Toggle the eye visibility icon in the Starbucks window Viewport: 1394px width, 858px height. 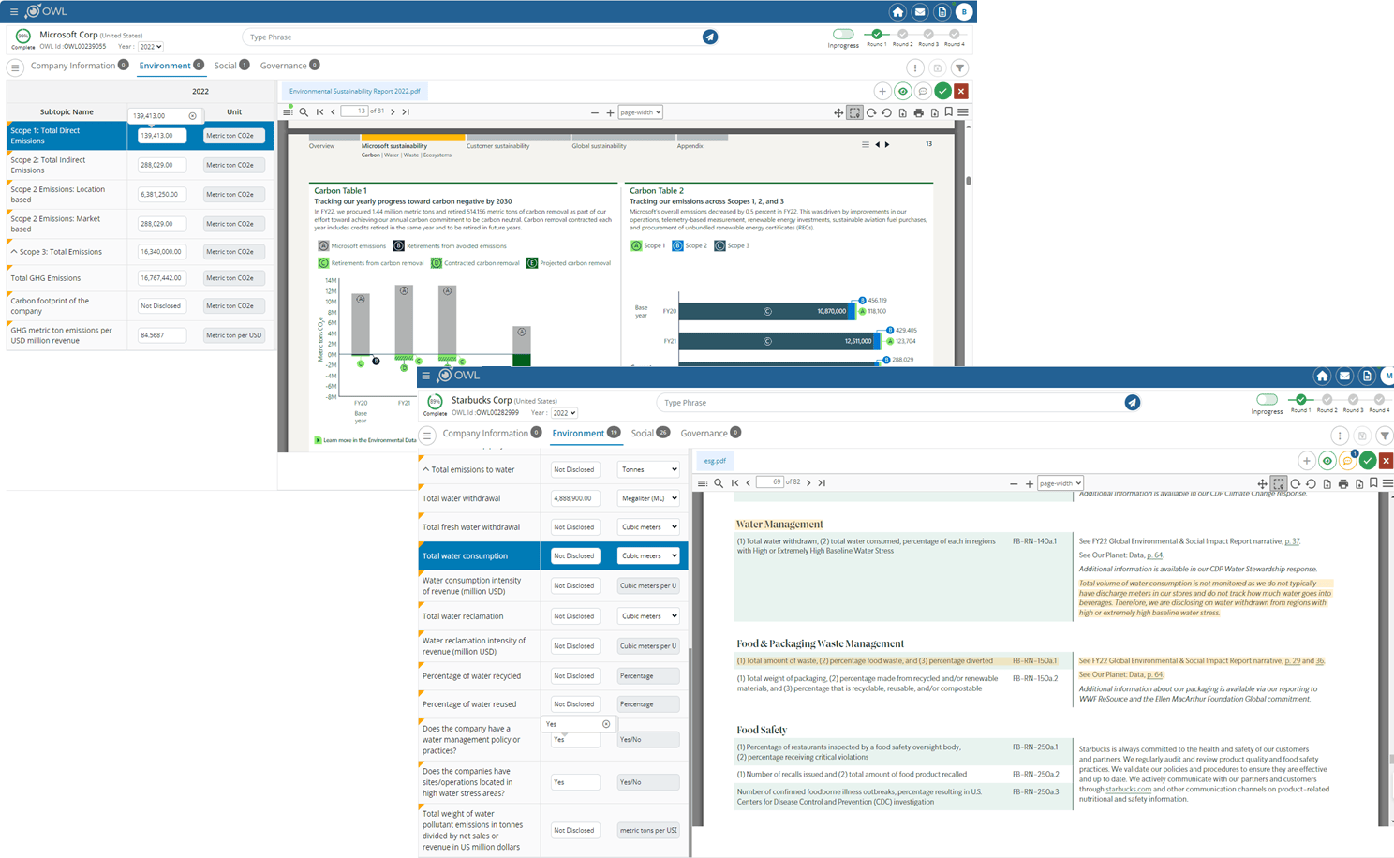click(1327, 460)
